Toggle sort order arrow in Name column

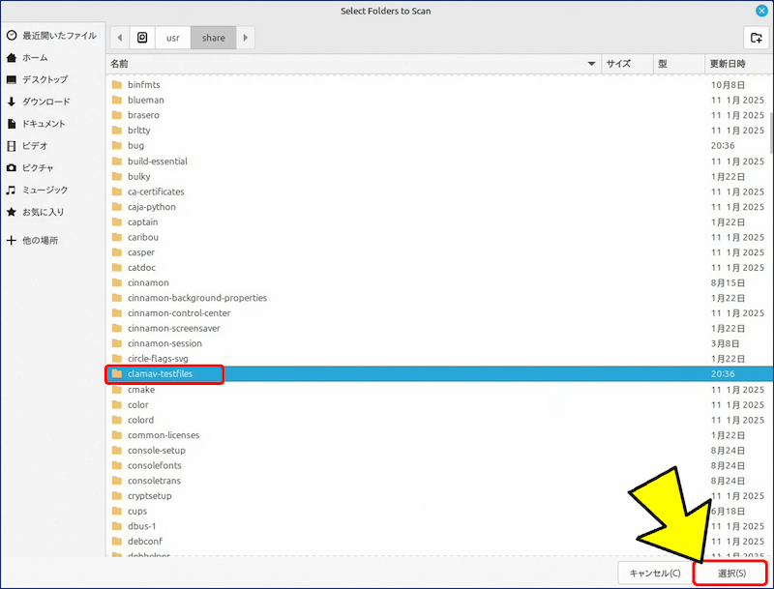591,64
